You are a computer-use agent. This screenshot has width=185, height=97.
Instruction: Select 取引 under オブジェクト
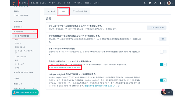click(x=16, y=40)
